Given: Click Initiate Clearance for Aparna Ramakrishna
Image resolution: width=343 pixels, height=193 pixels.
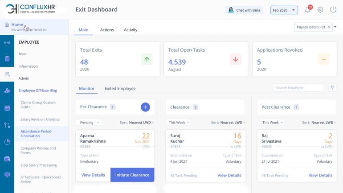Looking at the screenshot, I should tap(132, 175).
